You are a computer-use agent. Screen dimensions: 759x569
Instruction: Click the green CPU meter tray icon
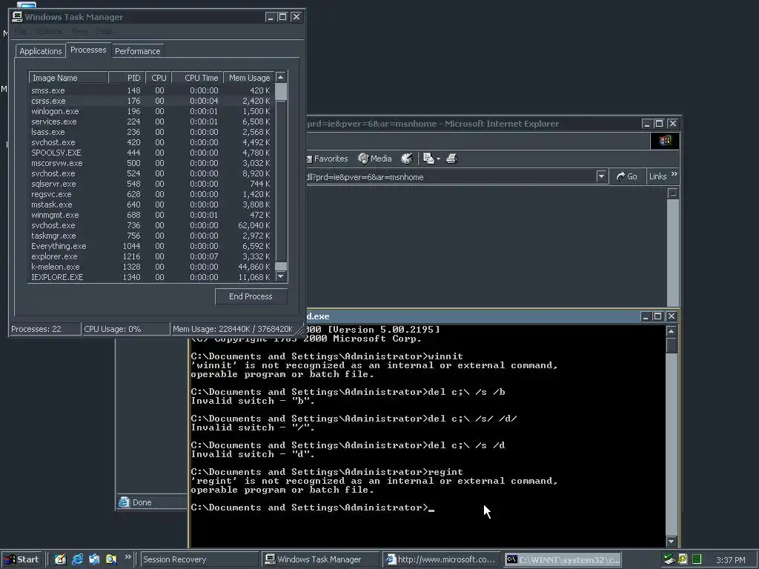click(697, 559)
